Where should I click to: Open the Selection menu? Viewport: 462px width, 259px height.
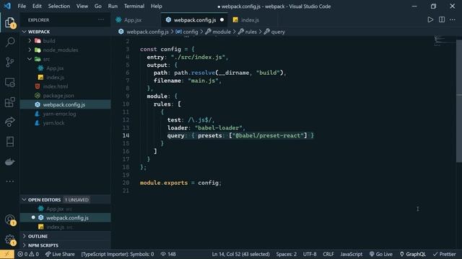pos(59,6)
